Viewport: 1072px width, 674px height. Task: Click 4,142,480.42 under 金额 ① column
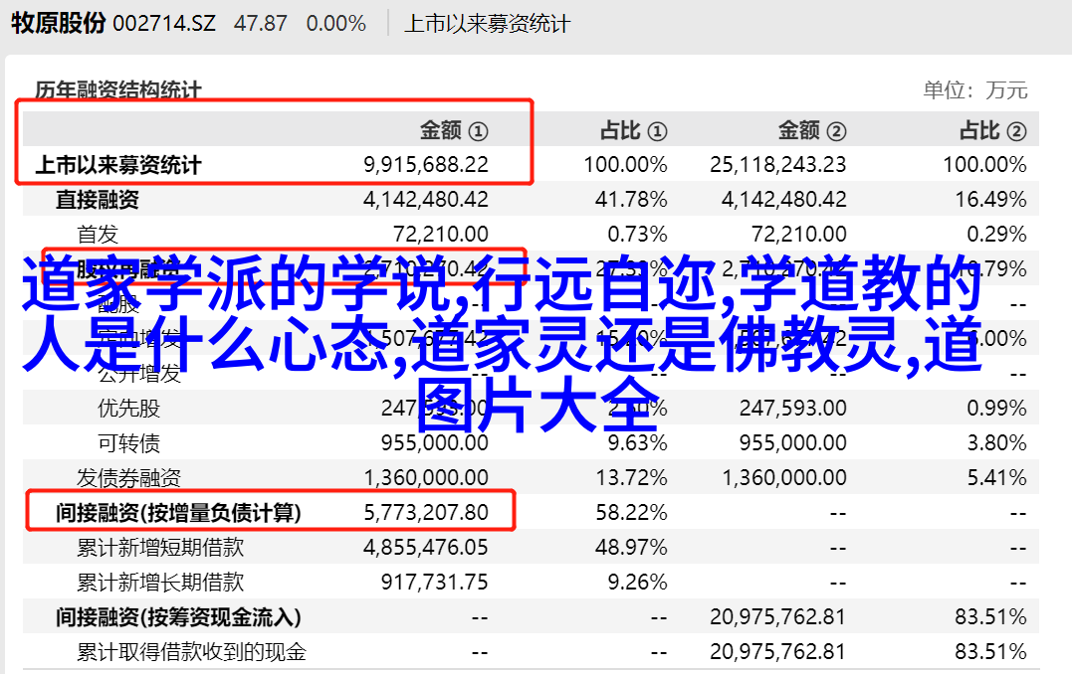click(426, 200)
